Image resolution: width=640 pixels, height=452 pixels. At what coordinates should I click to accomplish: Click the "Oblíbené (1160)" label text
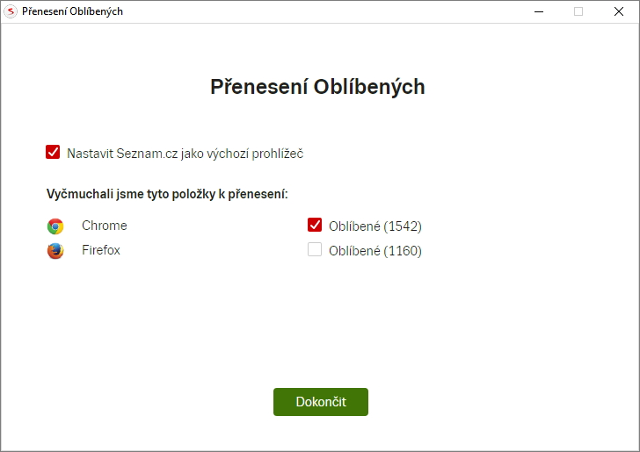[375, 251]
